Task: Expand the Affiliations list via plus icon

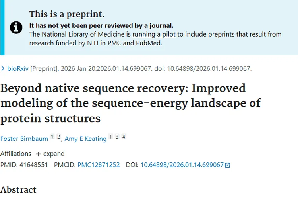Action: (38, 154)
